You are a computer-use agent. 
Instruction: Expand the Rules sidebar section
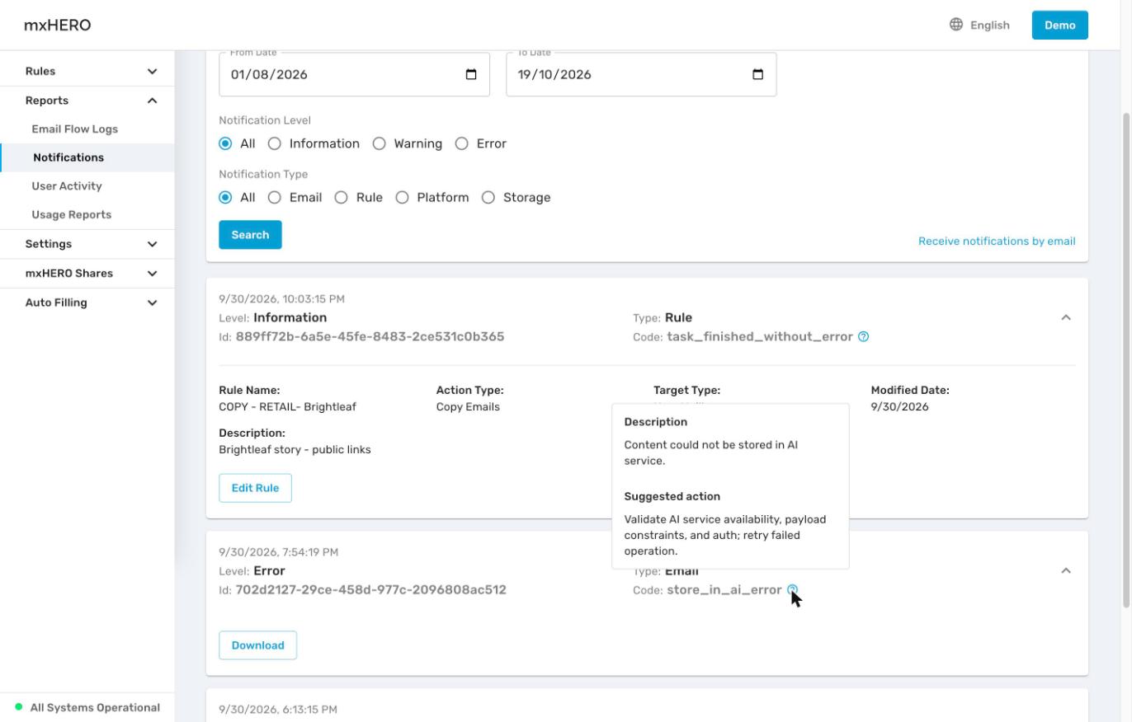point(87,71)
